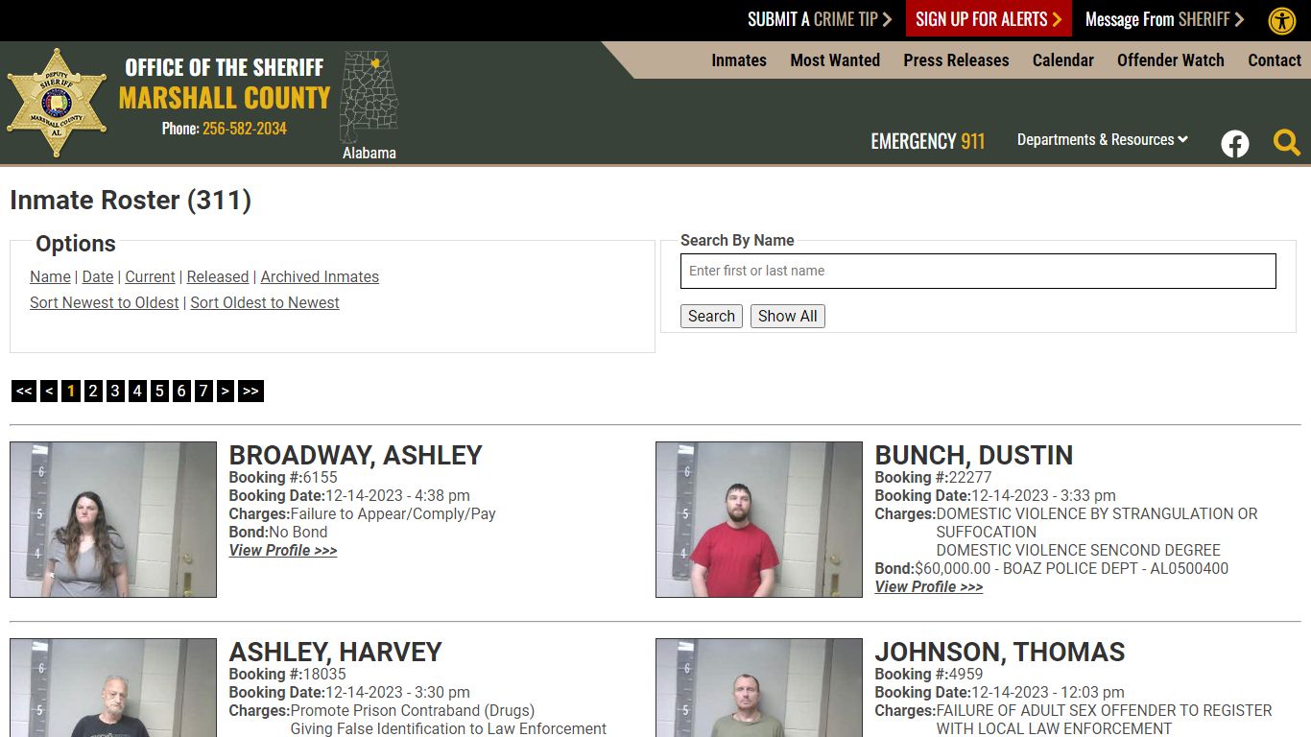Sort roster by Name

50,276
